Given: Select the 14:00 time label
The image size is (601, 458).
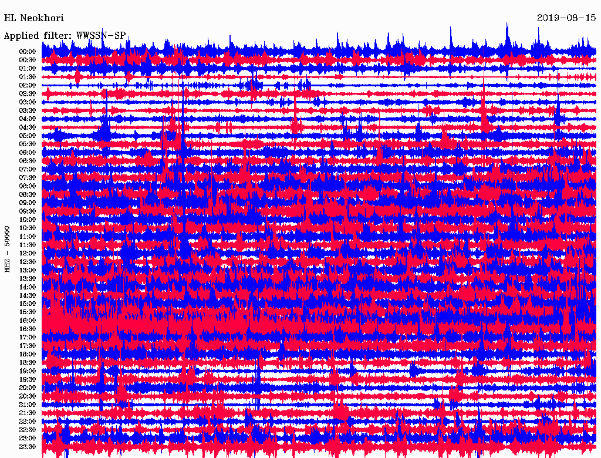Looking at the screenshot, I should pos(28,287).
